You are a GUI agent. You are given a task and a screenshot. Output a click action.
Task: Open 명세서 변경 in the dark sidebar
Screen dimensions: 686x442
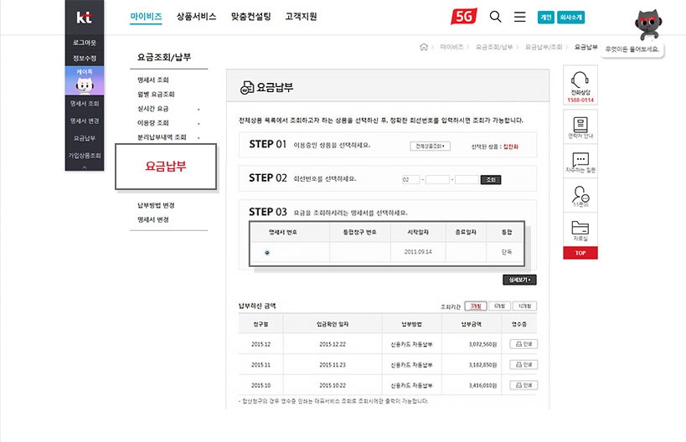(x=85, y=121)
